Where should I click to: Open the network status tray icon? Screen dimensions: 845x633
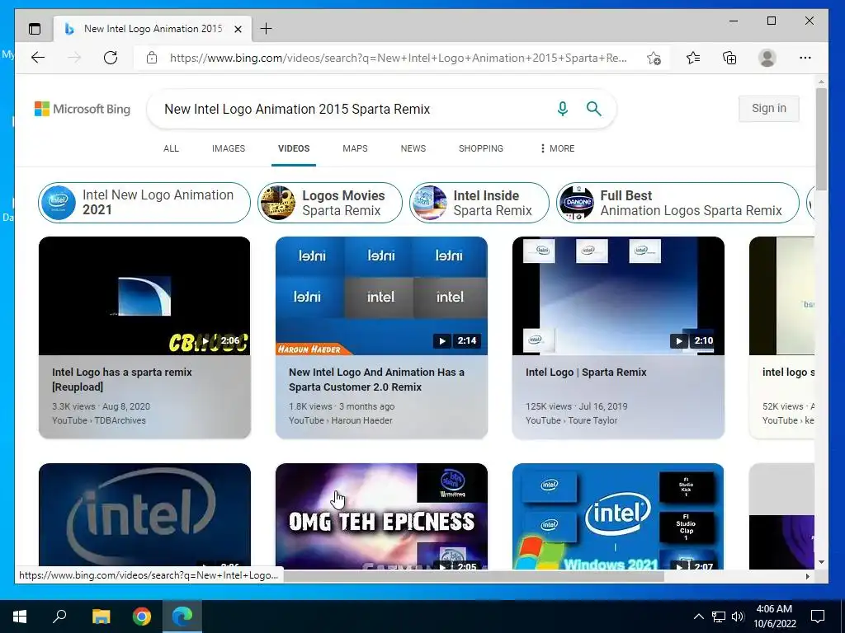pyautogui.click(x=719, y=617)
